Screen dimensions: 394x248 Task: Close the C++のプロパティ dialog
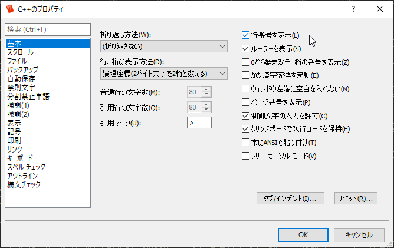pyautogui.click(x=380, y=9)
